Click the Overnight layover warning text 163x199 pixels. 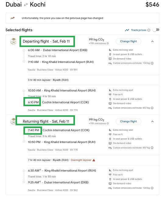[x=81, y=160]
